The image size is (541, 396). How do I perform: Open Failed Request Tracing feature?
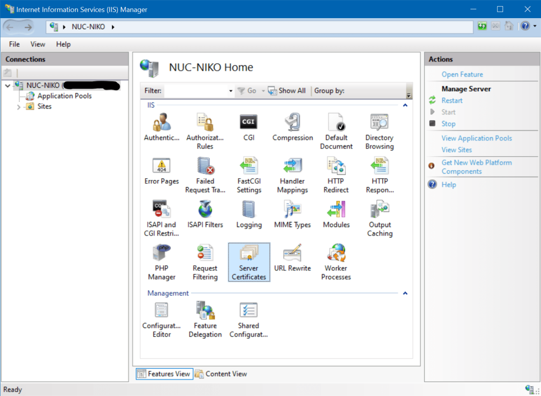click(205, 175)
